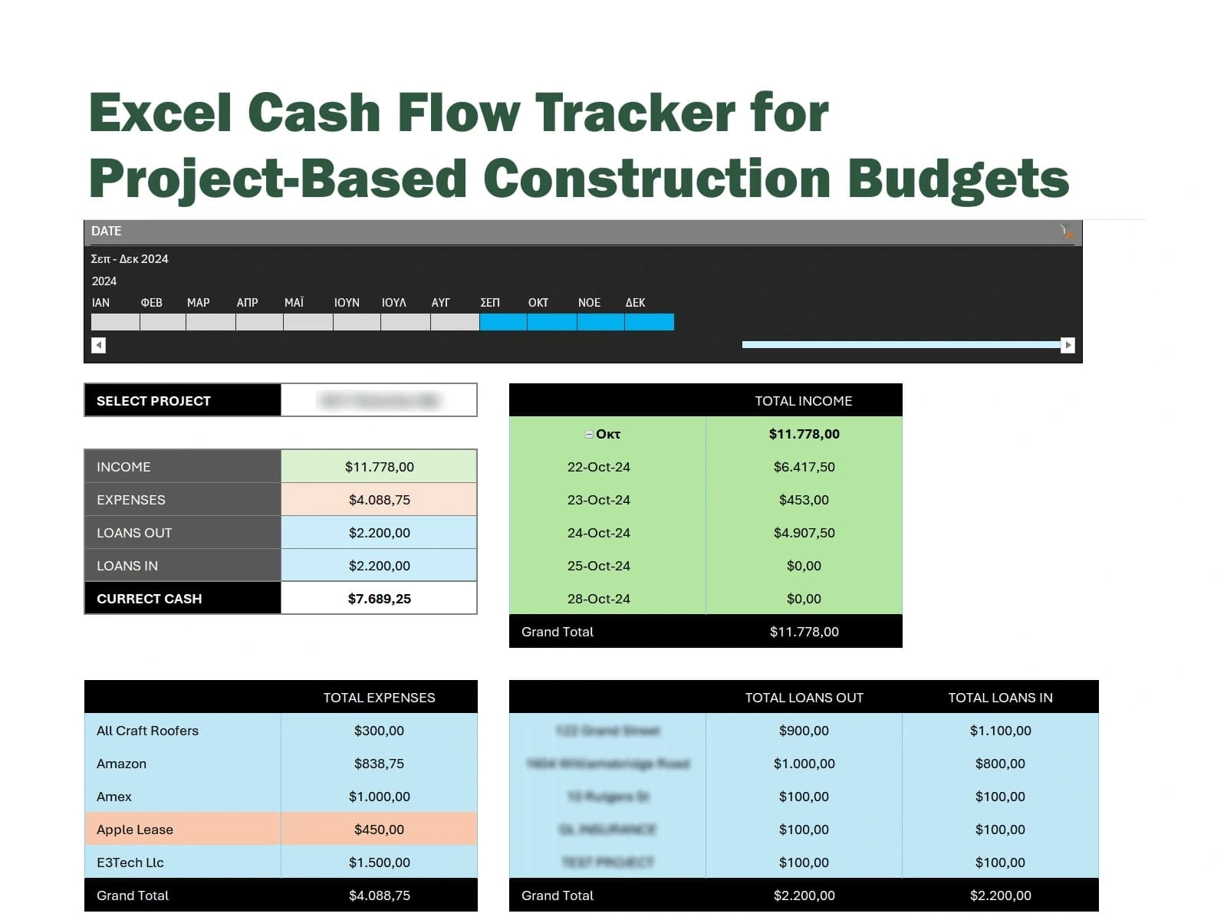1227x920 pixels.
Task: Click the EXPENSES value $4.088,75 cell
Action: tap(379, 499)
